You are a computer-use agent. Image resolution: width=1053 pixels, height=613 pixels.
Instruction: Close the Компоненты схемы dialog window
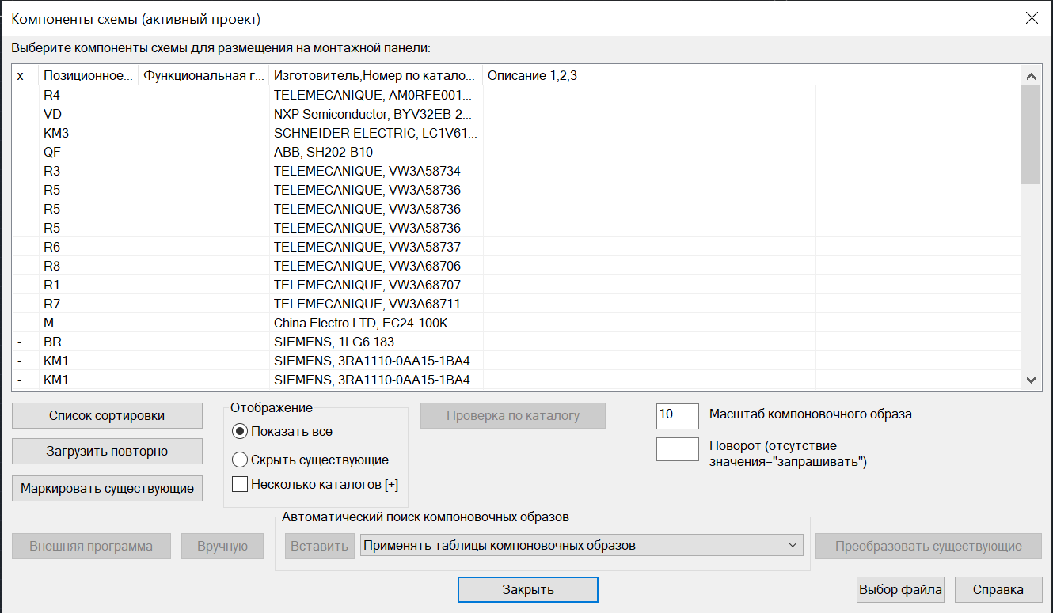pos(1032,18)
